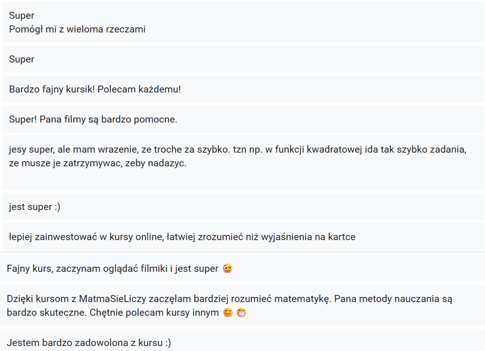Click the grinning emoji ending the MatmaSieLiczy review
Screen dimensions: 485x351
(x=241, y=312)
